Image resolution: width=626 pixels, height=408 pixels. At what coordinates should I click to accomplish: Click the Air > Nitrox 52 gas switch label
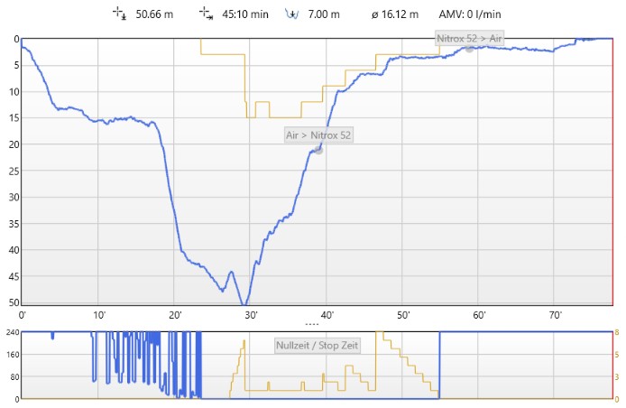point(318,135)
